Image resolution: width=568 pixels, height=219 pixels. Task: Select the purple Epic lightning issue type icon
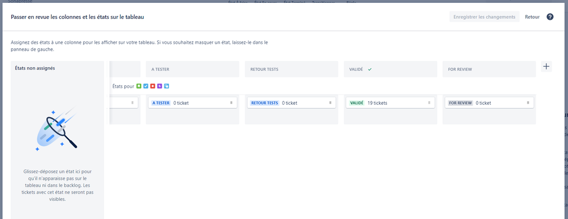[159, 86]
